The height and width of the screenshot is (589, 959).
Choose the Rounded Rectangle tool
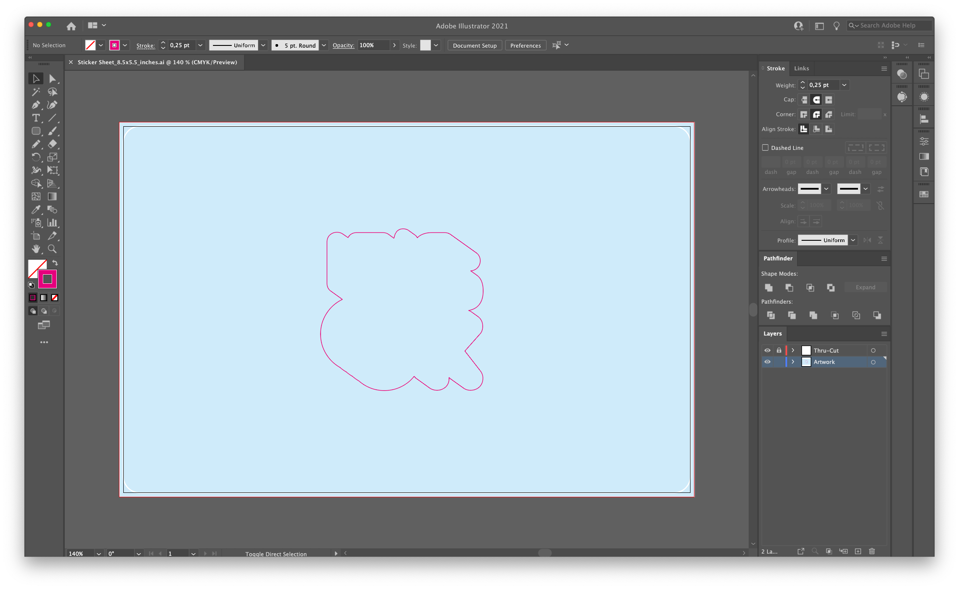click(36, 131)
